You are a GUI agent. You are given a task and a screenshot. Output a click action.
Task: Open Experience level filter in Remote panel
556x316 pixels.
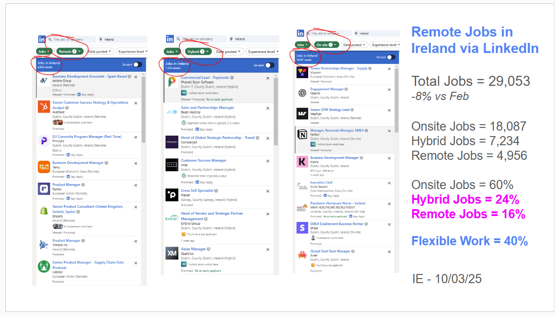tap(132, 52)
